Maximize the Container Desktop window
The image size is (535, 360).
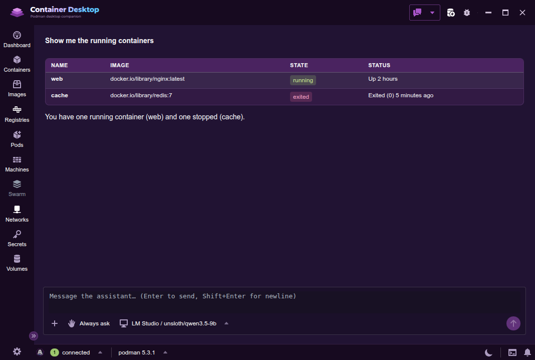click(505, 13)
